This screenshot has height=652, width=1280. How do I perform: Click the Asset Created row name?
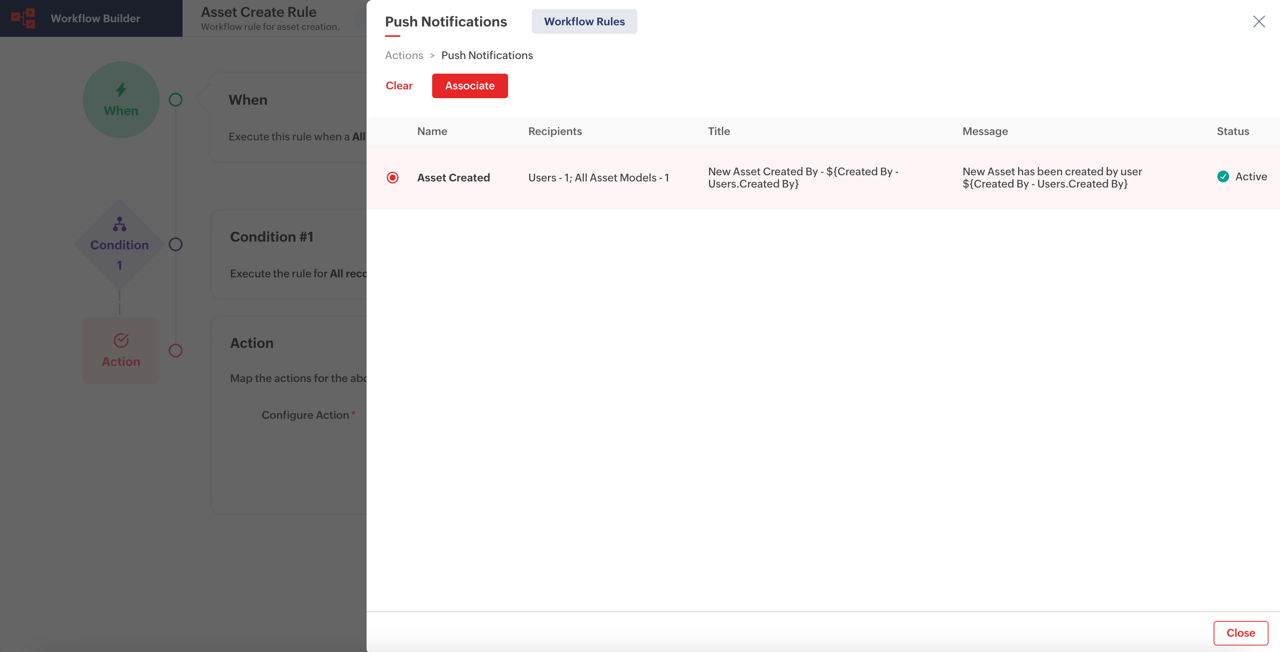coord(453,178)
